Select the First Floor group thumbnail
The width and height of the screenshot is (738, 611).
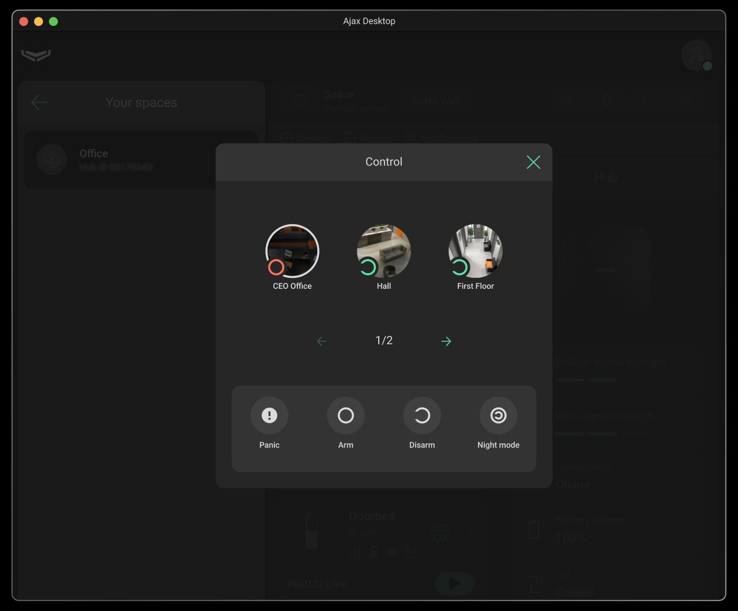[x=475, y=251]
